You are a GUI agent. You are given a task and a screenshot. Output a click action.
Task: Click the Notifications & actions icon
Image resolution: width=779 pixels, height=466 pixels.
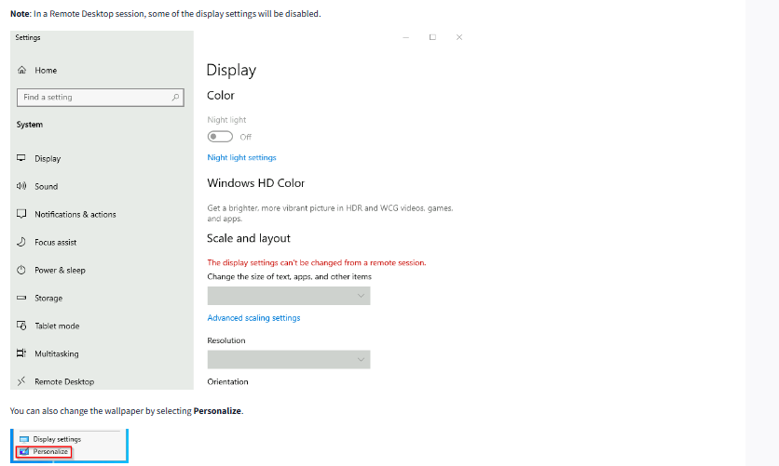21,214
